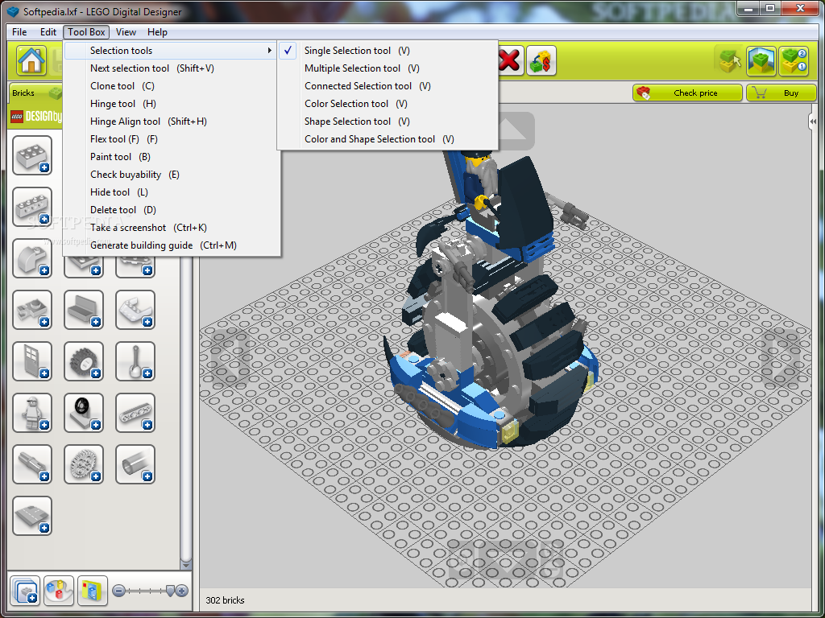Click the red X delete icon
Viewport: 825px width, 618px height.
[509, 60]
